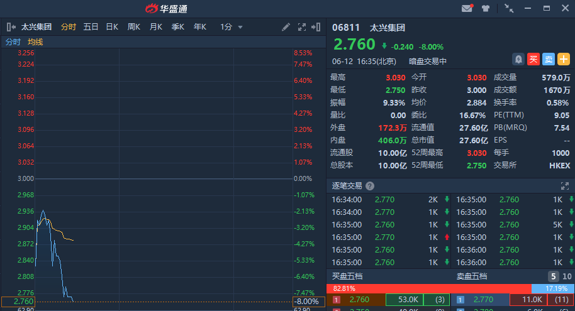Switch to 年K chart tab
This screenshot has height=311, width=575.
(199, 27)
